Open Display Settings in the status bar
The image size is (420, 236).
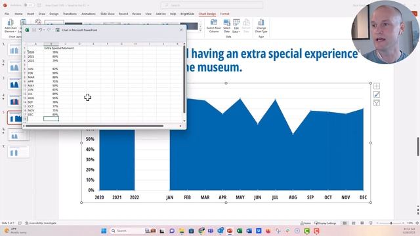pyautogui.click(x=325, y=223)
